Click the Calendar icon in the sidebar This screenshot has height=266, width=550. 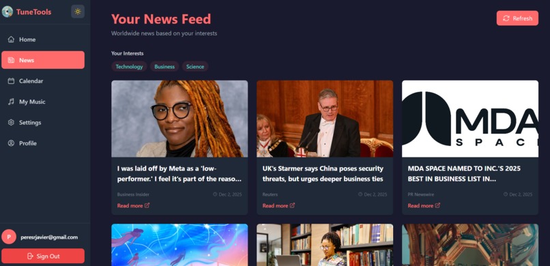point(11,81)
